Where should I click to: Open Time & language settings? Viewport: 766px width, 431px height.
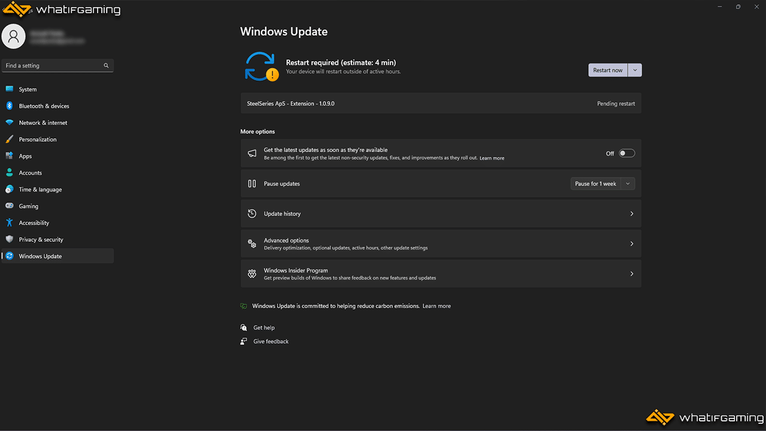[x=57, y=189]
